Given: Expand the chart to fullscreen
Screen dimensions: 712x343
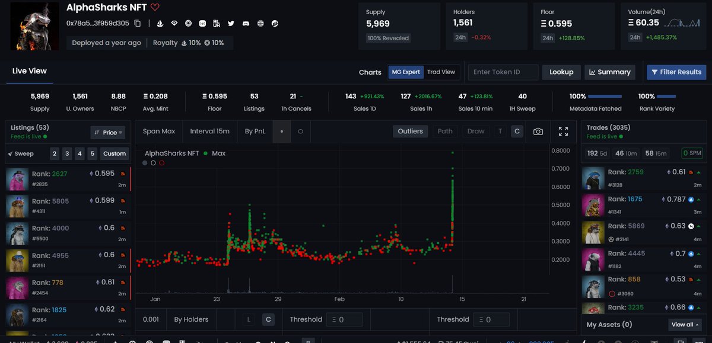Looking at the screenshot, I should (x=564, y=132).
